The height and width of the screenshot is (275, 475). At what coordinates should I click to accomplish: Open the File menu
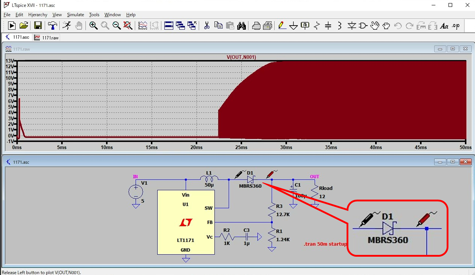(x=7, y=15)
